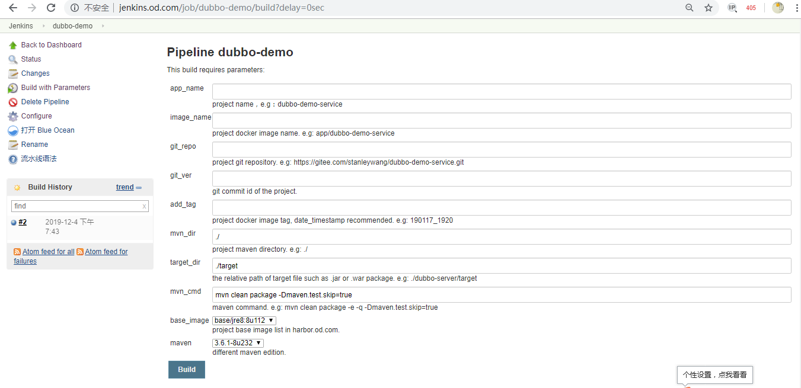Viewport: 801px width, 388px height.
Task: Open the maven version dropdown
Action: pos(238,343)
